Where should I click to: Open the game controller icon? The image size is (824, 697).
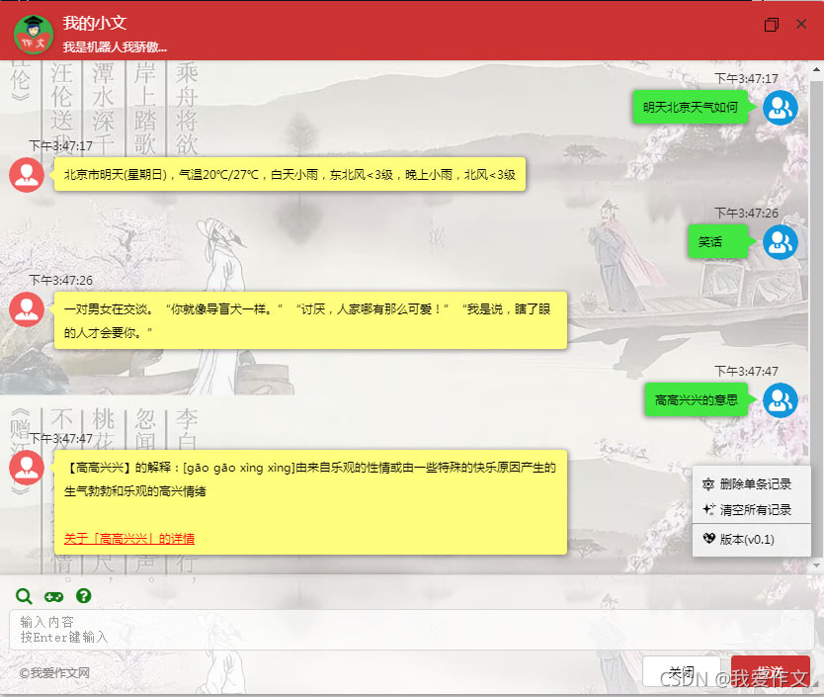tap(53, 596)
